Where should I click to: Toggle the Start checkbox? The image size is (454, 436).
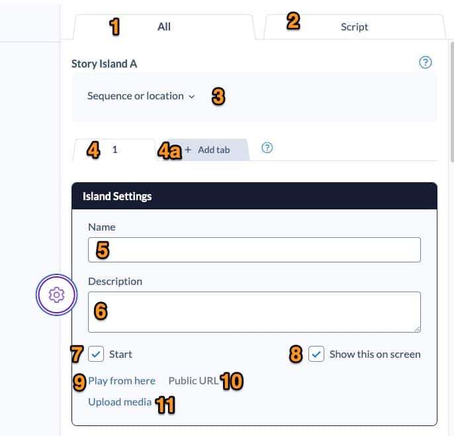[x=96, y=354]
